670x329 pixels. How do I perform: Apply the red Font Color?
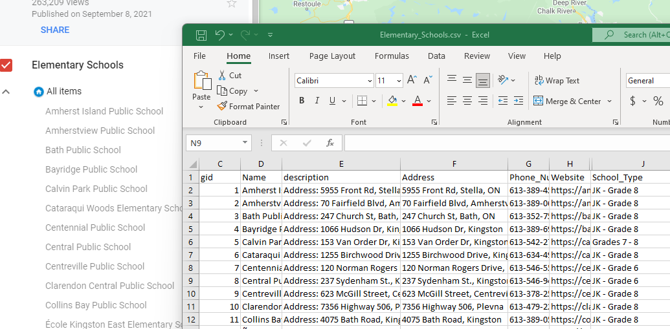point(418,101)
